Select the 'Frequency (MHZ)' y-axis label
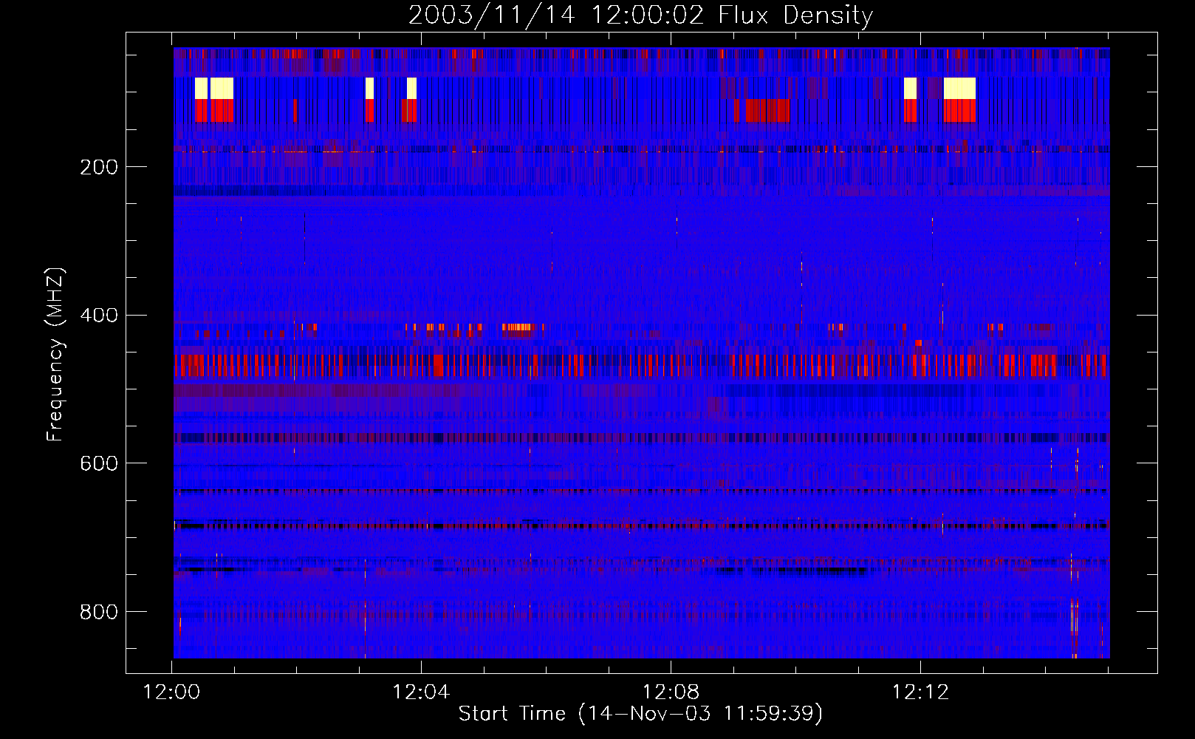Image resolution: width=1195 pixels, height=739 pixels. click(55, 354)
